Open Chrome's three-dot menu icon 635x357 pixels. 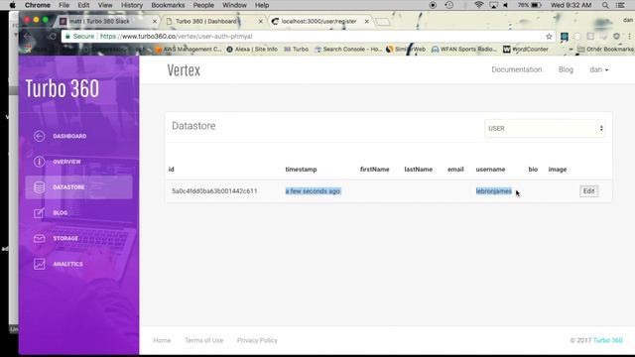click(x=629, y=37)
